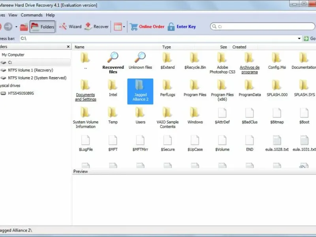Open the Commands menu

tap(32, 15)
